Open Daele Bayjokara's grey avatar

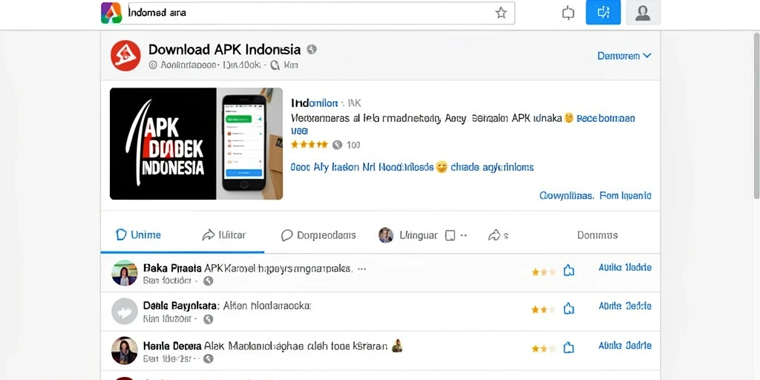click(x=125, y=311)
